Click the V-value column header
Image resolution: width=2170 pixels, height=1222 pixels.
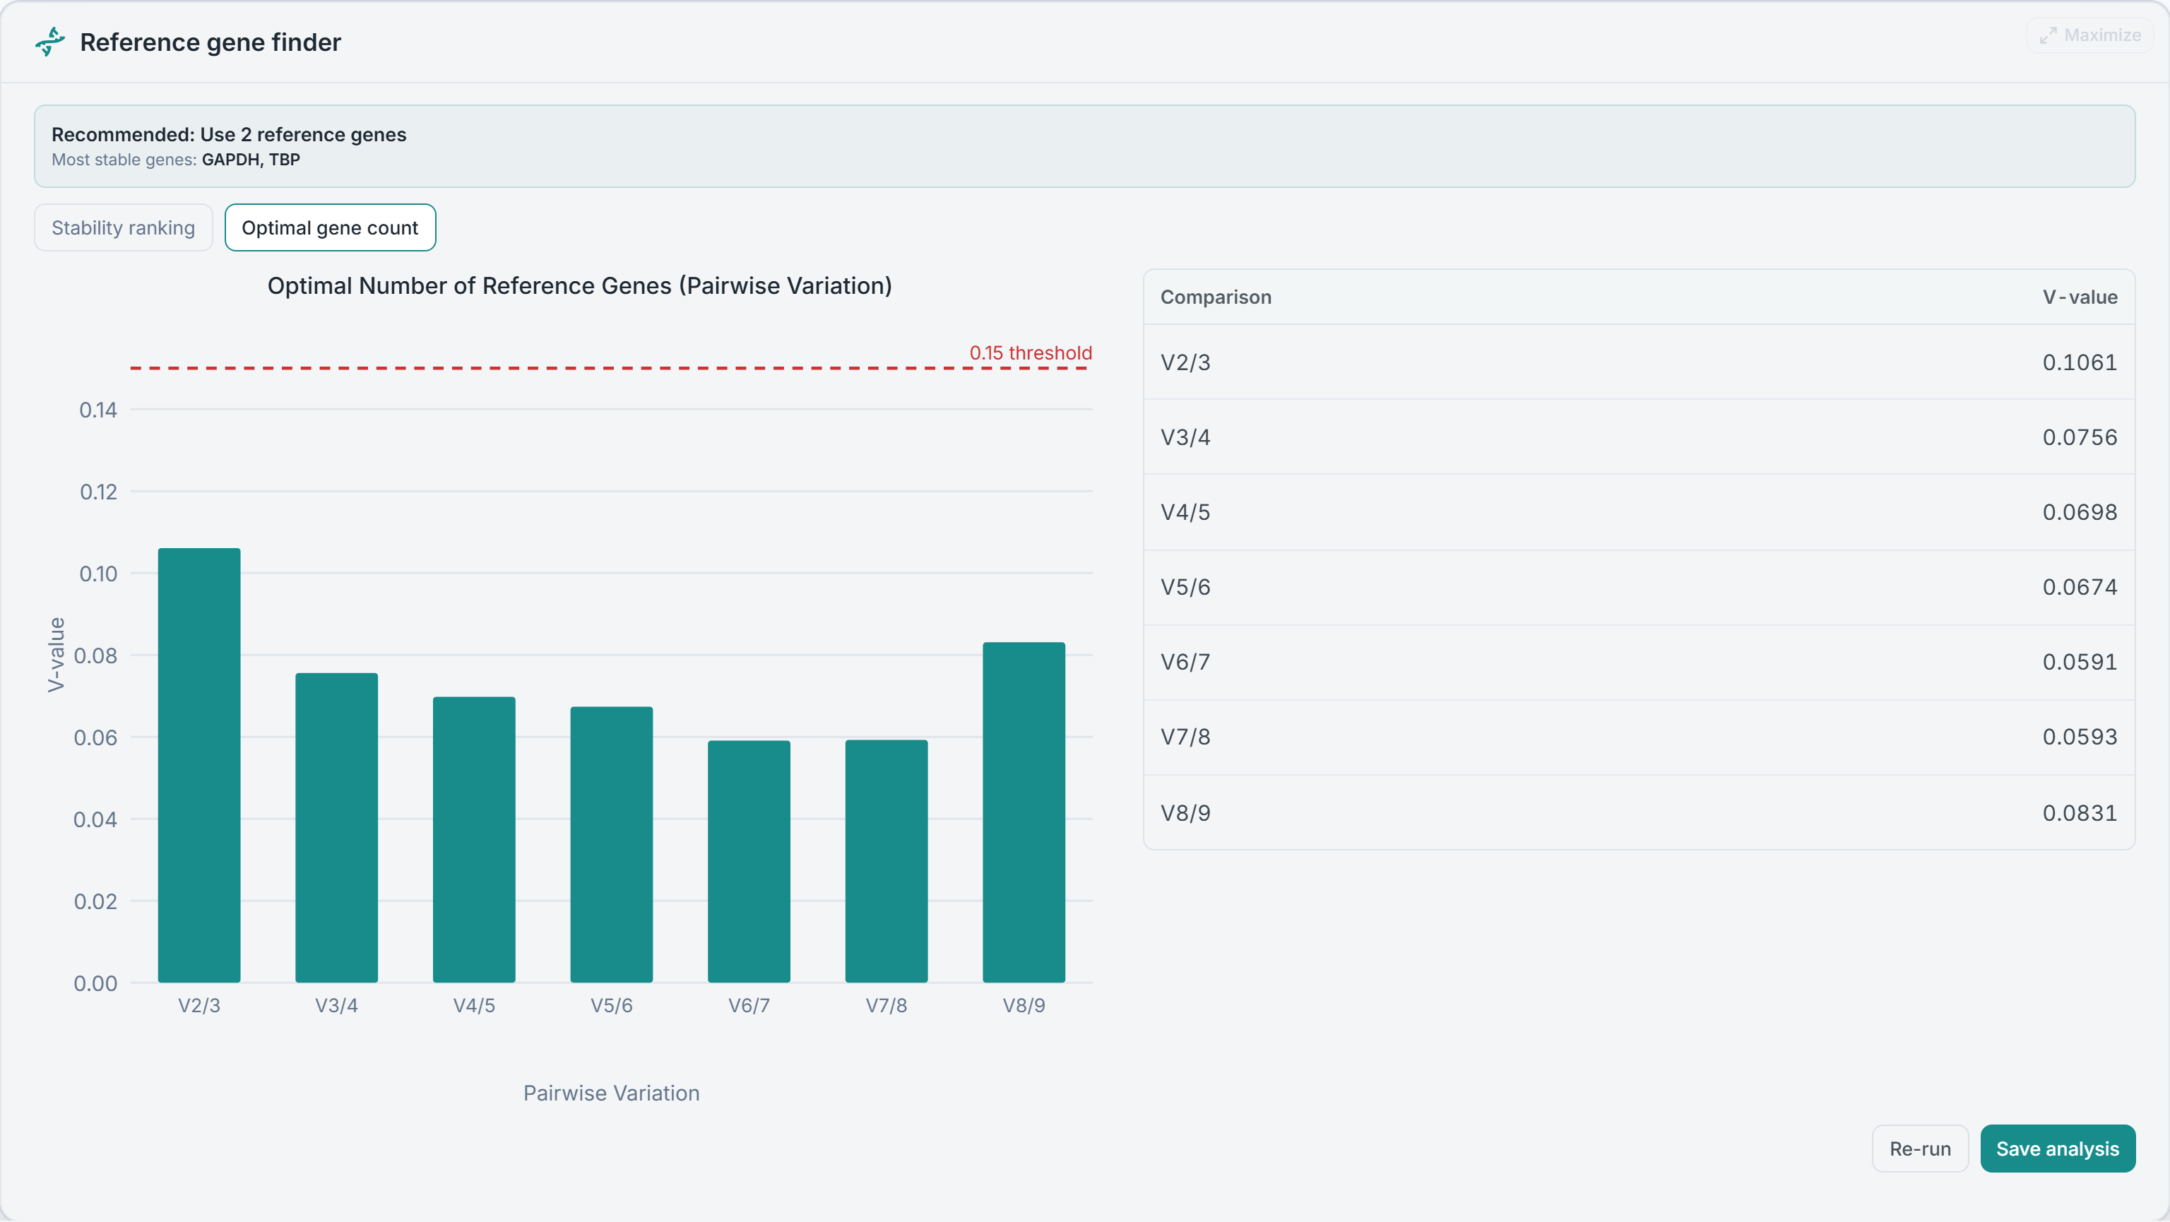(x=2080, y=297)
